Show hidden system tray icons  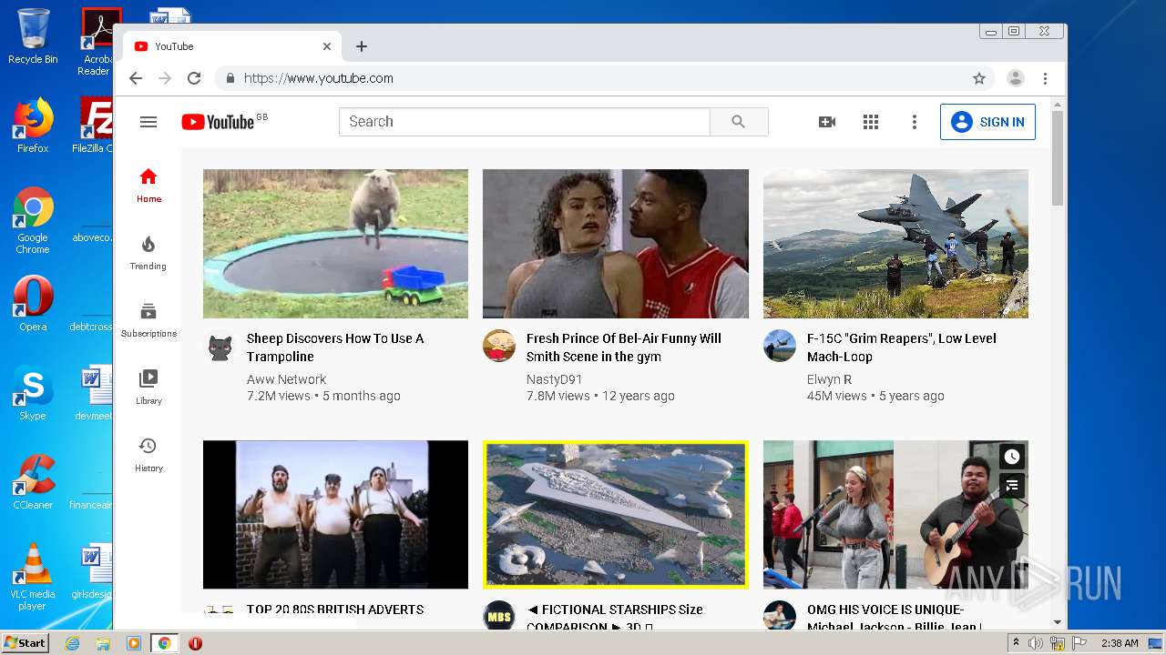tap(1016, 643)
